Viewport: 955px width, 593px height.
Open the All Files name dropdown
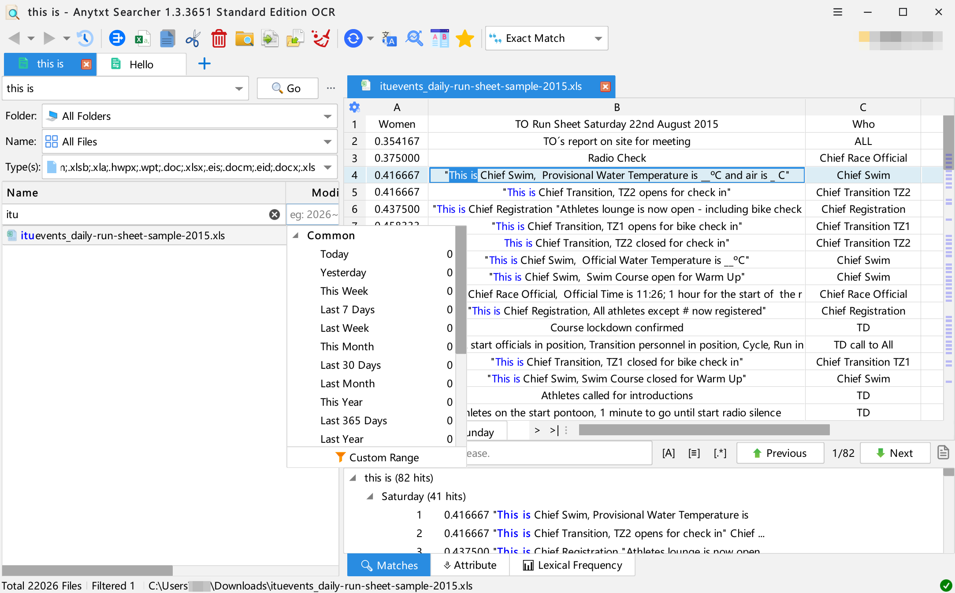[190, 141]
